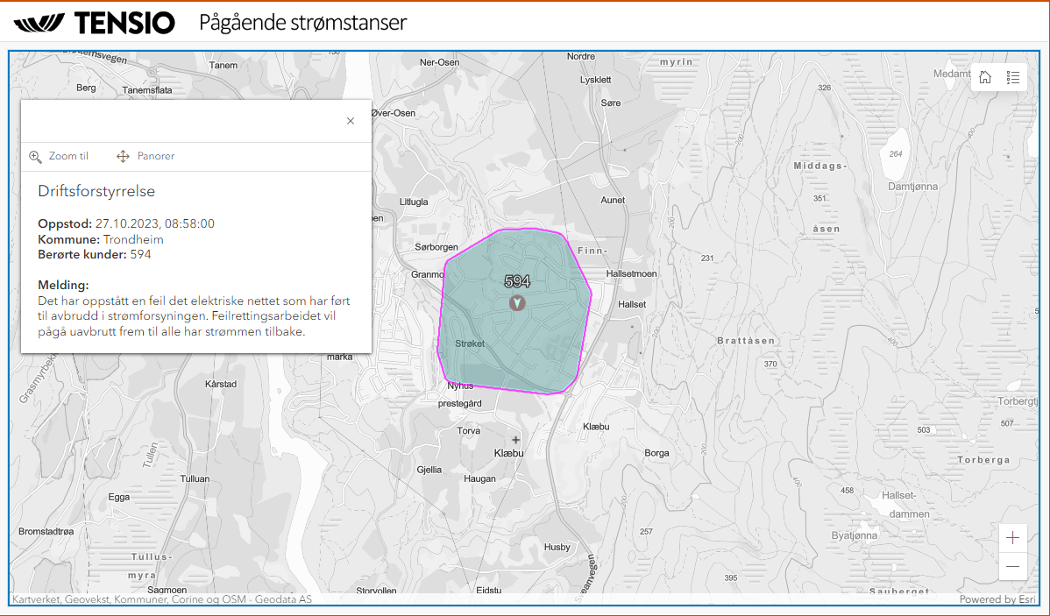Screen dimensions: 1050x616
Task: Click the Brattåsen label on map
Action: tap(746, 339)
